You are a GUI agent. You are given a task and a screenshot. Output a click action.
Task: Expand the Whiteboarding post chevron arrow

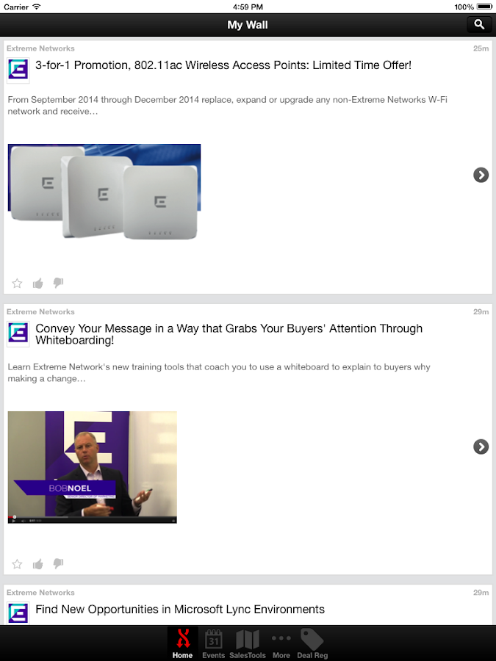click(481, 447)
